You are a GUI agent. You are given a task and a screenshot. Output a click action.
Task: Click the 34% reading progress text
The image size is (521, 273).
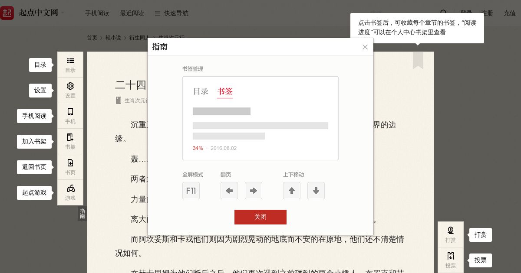tap(198, 148)
